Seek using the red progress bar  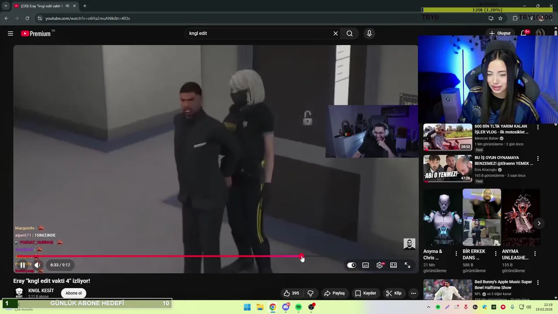coord(216,256)
